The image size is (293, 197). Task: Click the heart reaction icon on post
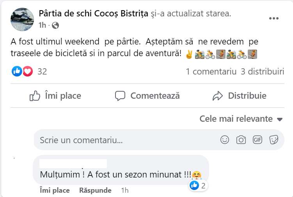pos(27,71)
